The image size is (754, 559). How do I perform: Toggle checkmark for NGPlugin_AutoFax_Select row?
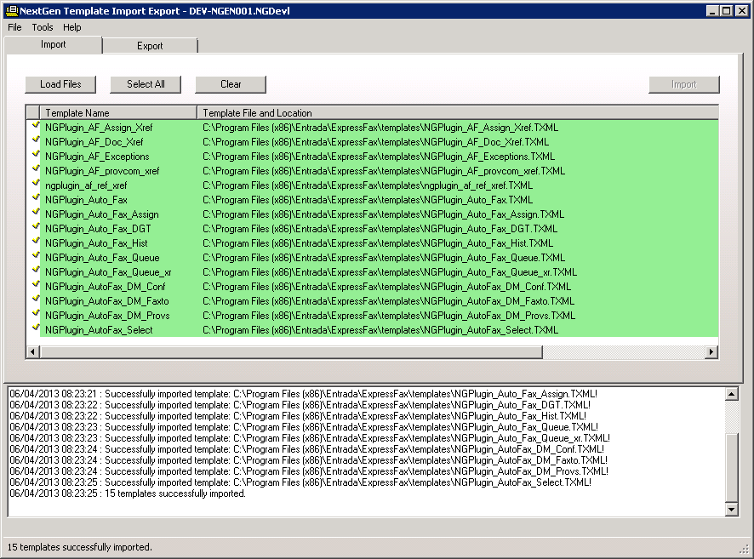point(35,328)
